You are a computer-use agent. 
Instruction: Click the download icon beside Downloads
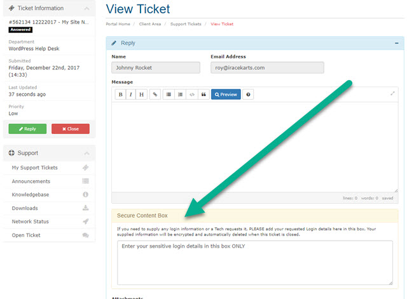[86, 208]
